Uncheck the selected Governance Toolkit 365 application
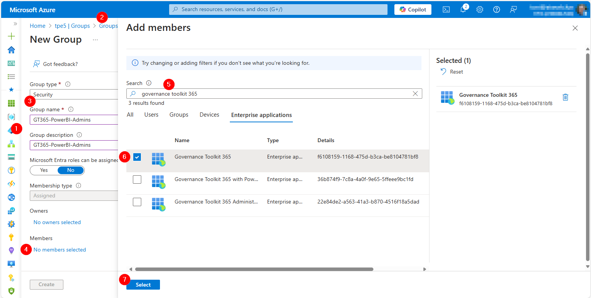This screenshot has width=591, height=298. (137, 157)
